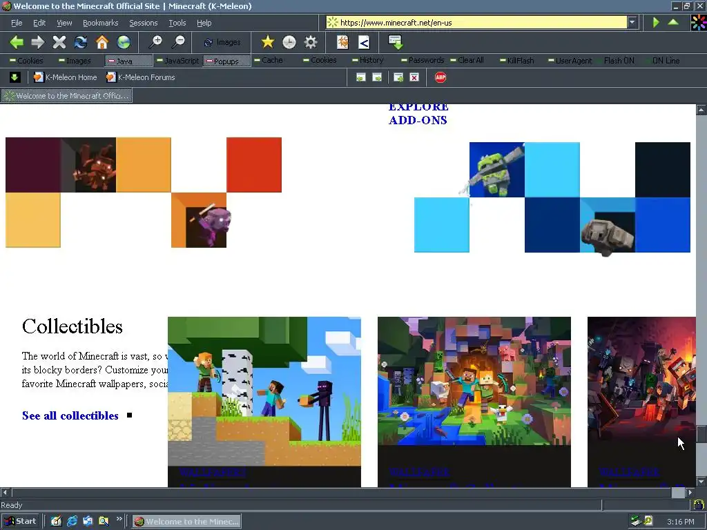The image size is (707, 530).
Task: Click the window with green down arrow icon
Action: point(396,42)
